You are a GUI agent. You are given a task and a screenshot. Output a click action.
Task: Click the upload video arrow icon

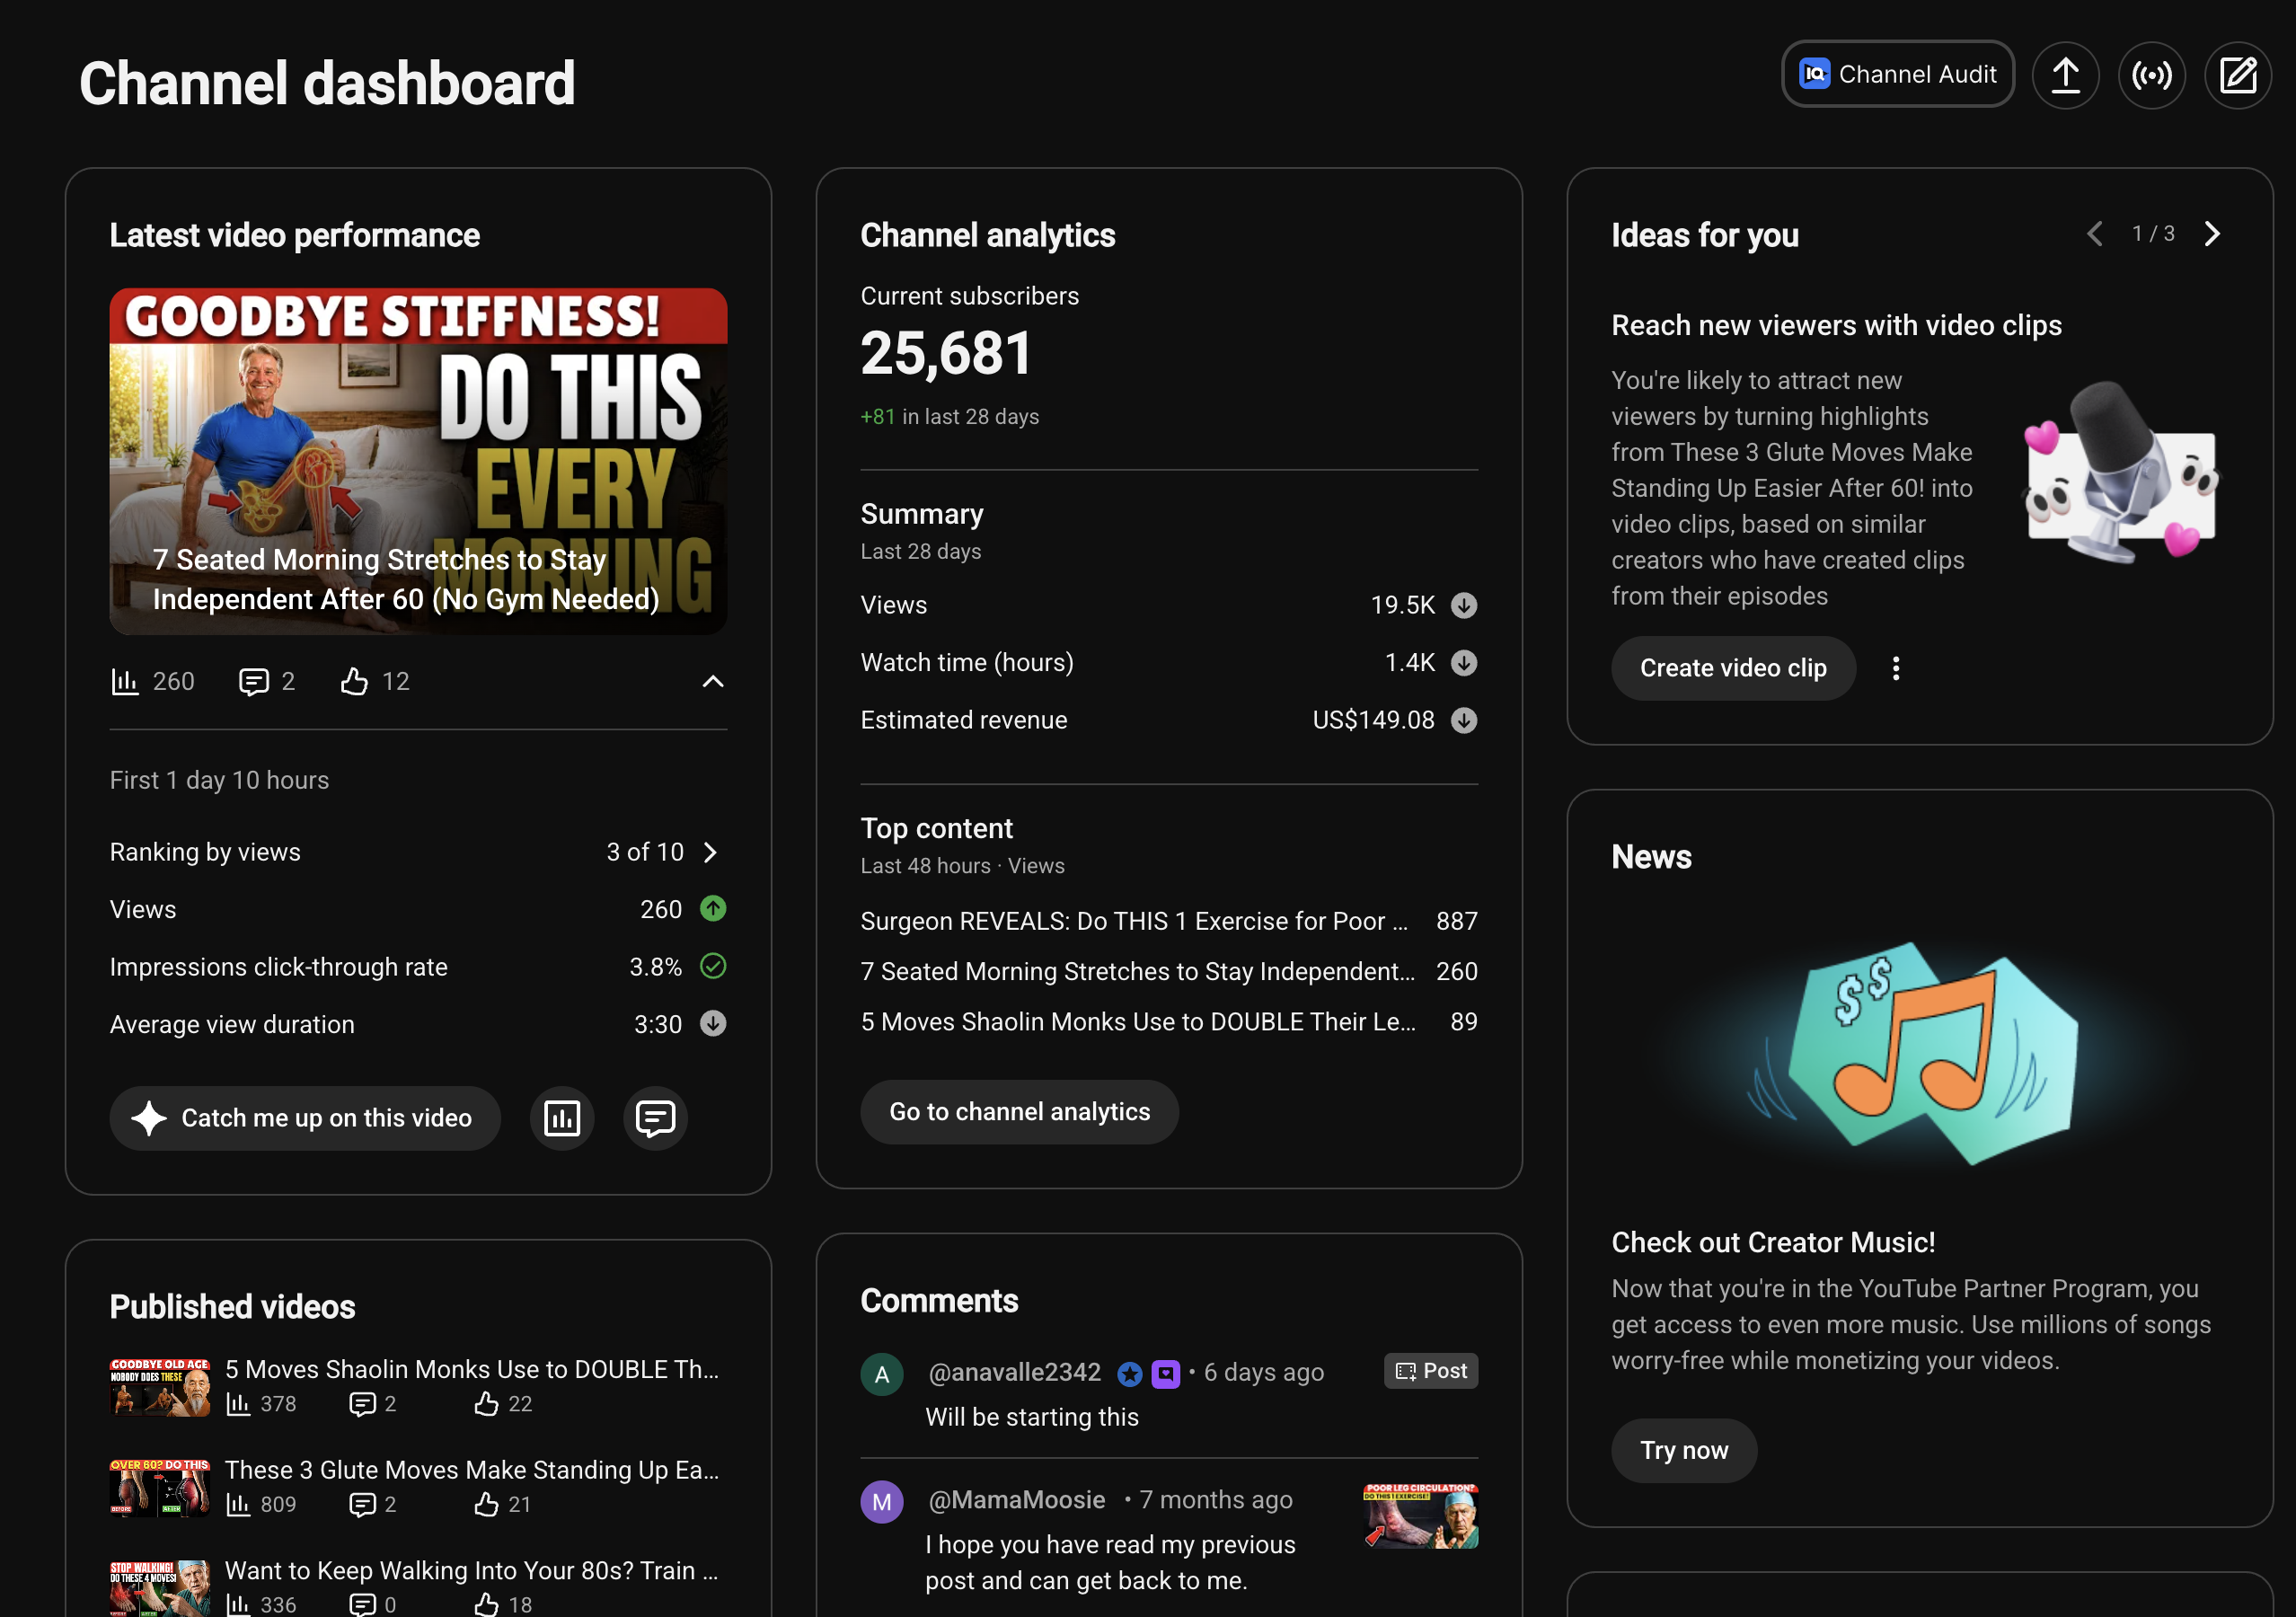[x=2065, y=74]
